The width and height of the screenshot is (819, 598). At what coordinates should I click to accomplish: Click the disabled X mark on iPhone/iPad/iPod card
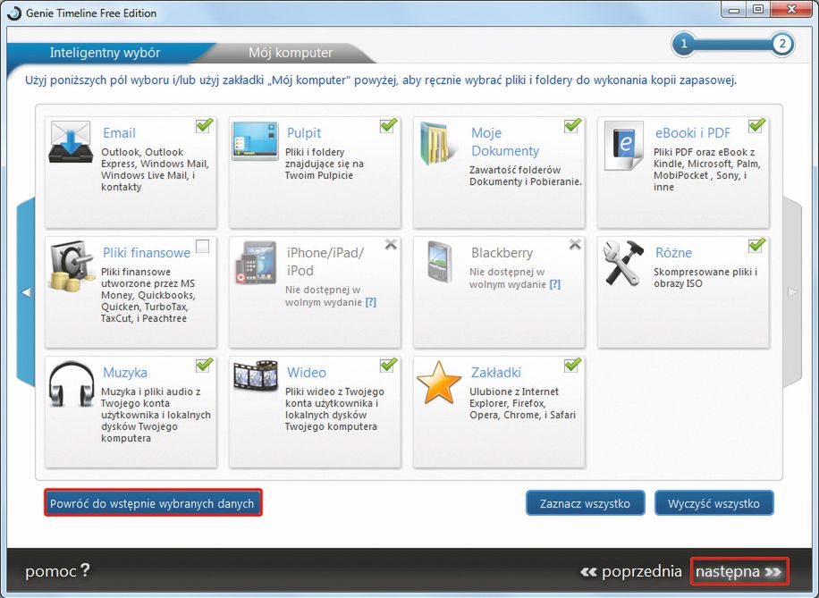[x=391, y=244]
